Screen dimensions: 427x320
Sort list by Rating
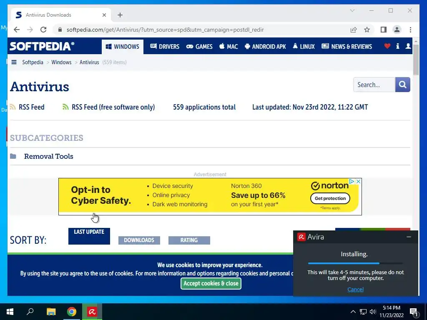coord(189,240)
